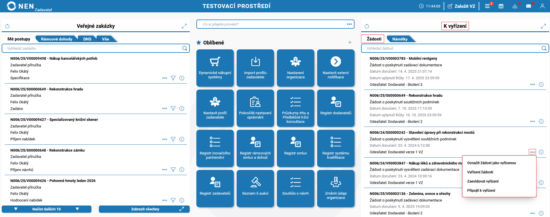Open the Registr dodavatelů tile
This screenshot has height=217, width=550.
pos(336,108)
